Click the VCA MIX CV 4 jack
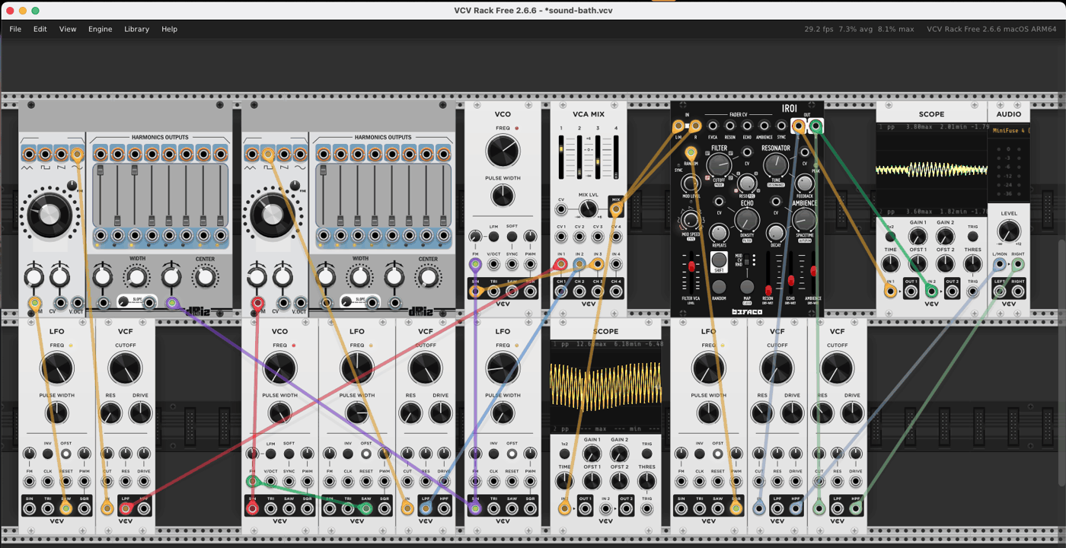 click(616, 238)
